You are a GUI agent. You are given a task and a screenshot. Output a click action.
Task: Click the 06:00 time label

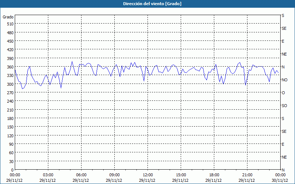click(x=81, y=175)
